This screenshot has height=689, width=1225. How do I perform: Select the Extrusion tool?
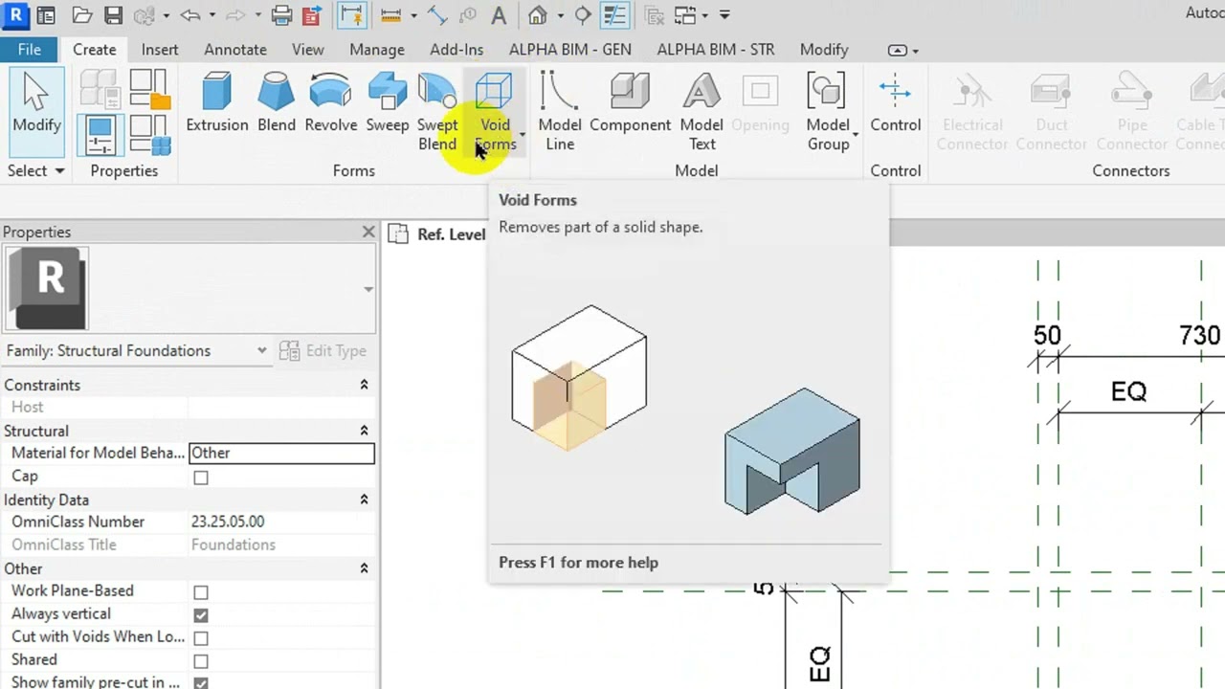click(216, 103)
